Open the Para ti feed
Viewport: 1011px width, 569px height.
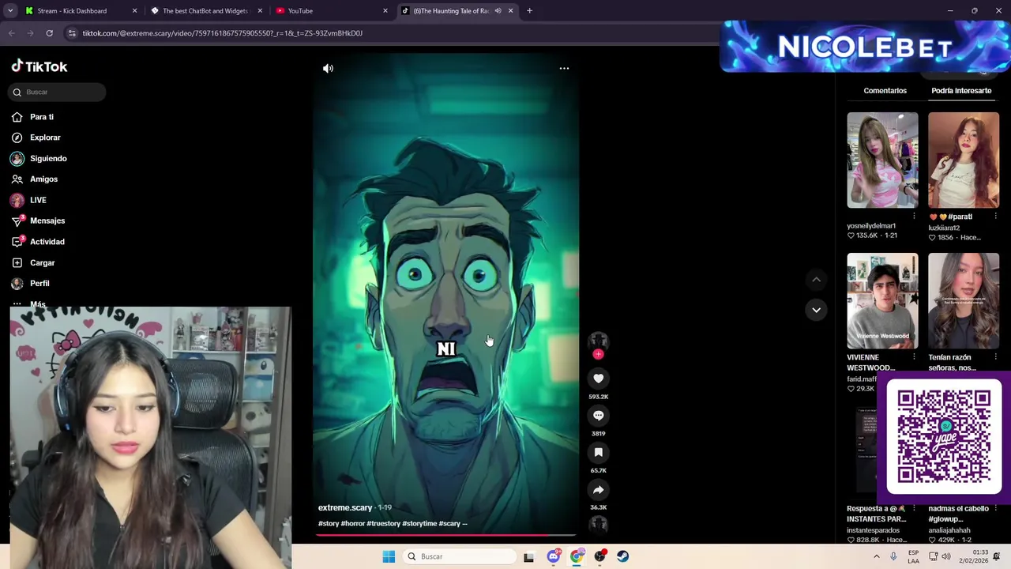click(x=42, y=117)
